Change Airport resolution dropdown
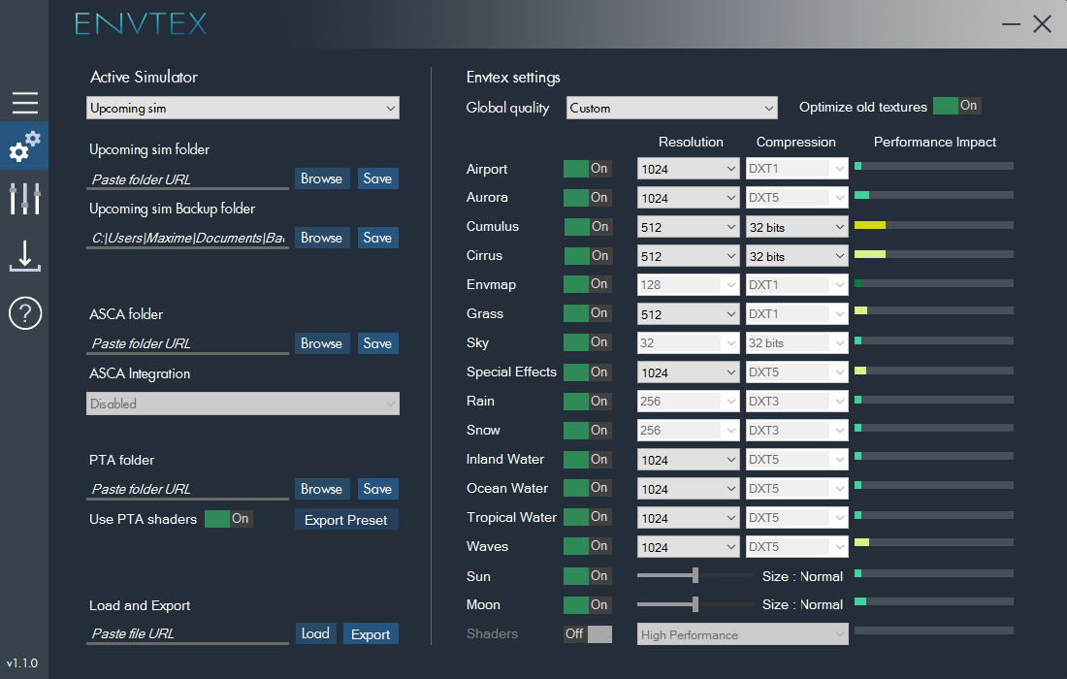Viewport: 1067px width, 679px height. coord(688,169)
